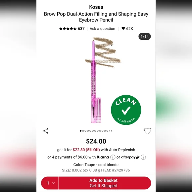Click the quantity chevron arrow

point(54,183)
